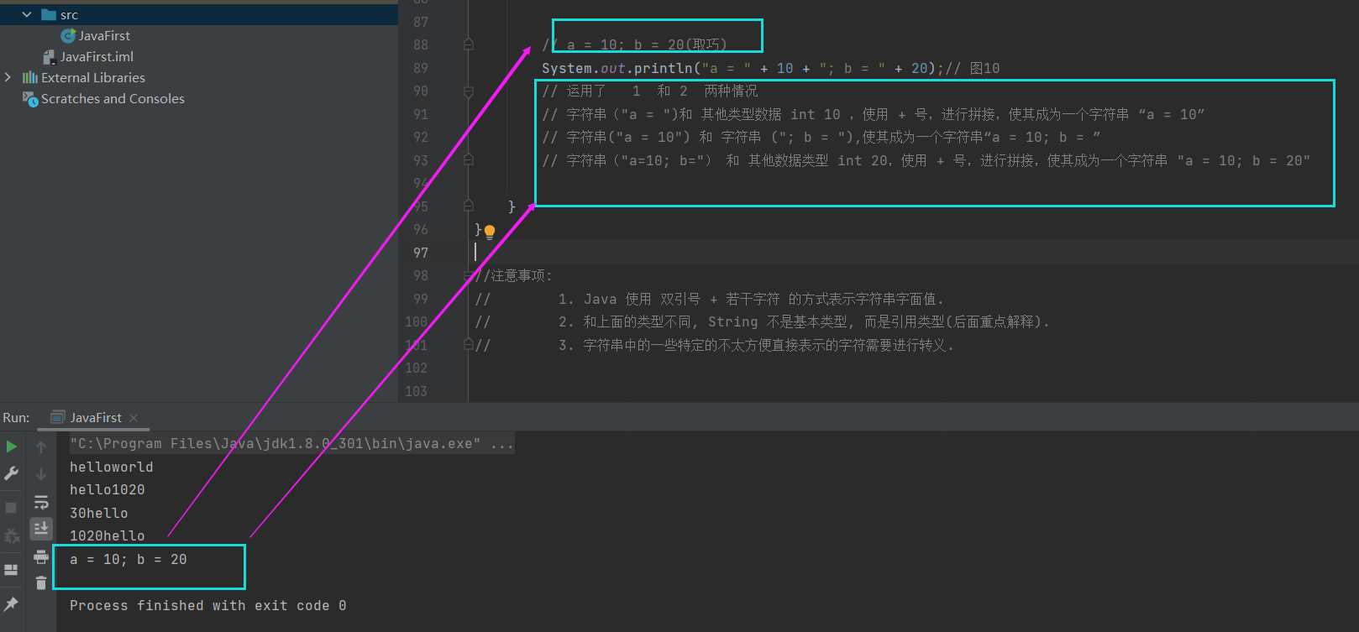The height and width of the screenshot is (632, 1359).
Task: Click line number 103 in gutter
Action: click(x=416, y=391)
